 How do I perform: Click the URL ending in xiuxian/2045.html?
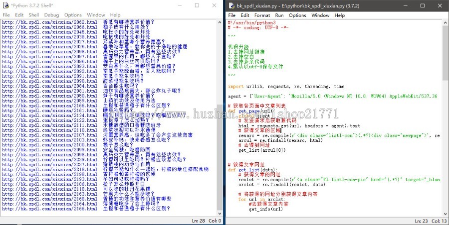pos(49,32)
